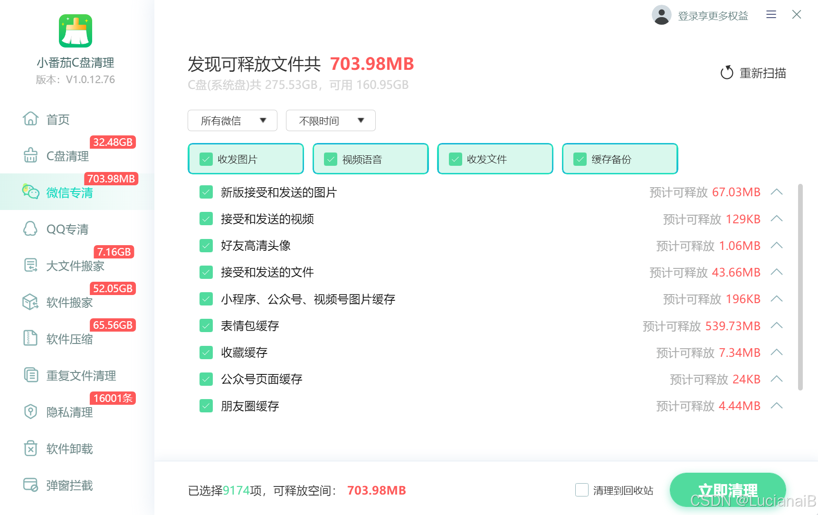Click the 9174 selected items count
The image size is (818, 515).
coord(236,490)
